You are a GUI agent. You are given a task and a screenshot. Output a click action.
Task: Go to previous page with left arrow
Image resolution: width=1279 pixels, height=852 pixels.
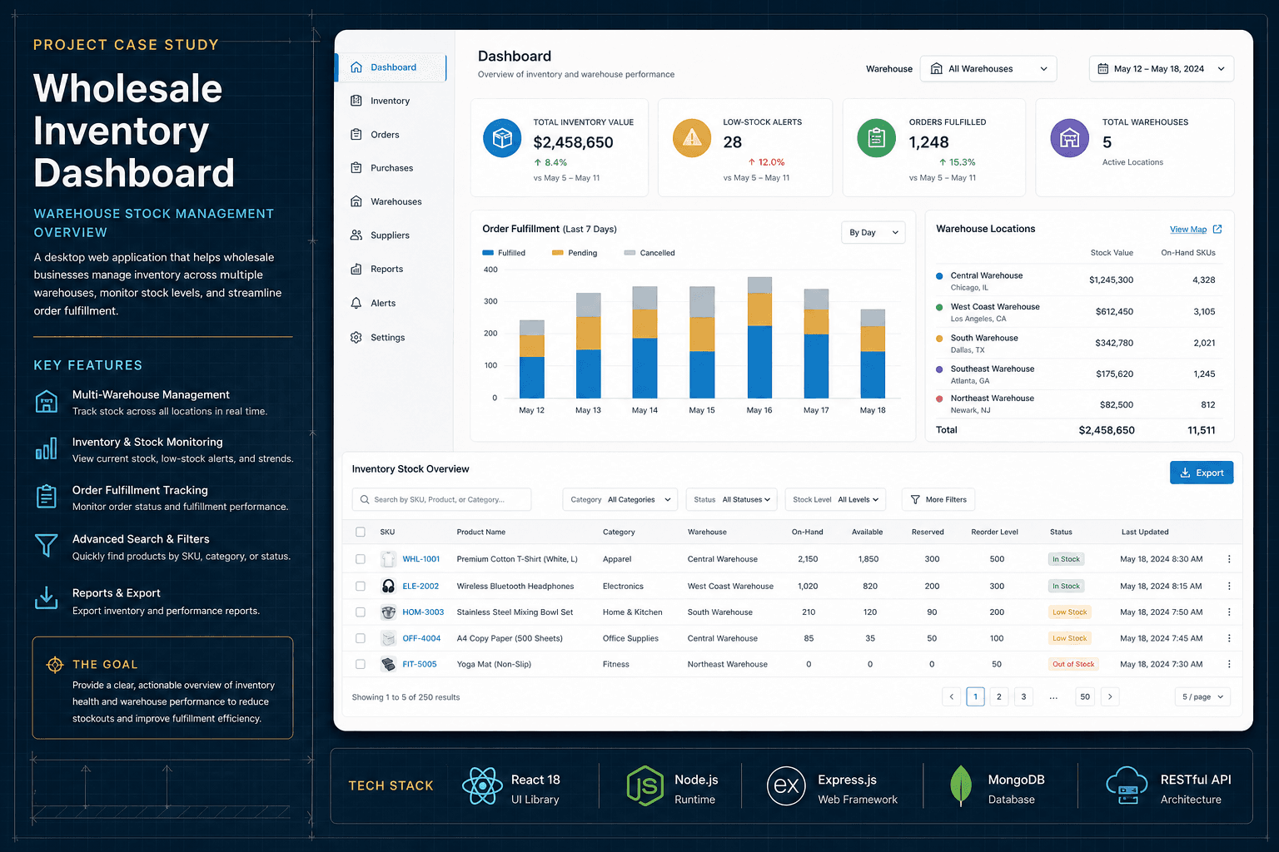(x=952, y=696)
